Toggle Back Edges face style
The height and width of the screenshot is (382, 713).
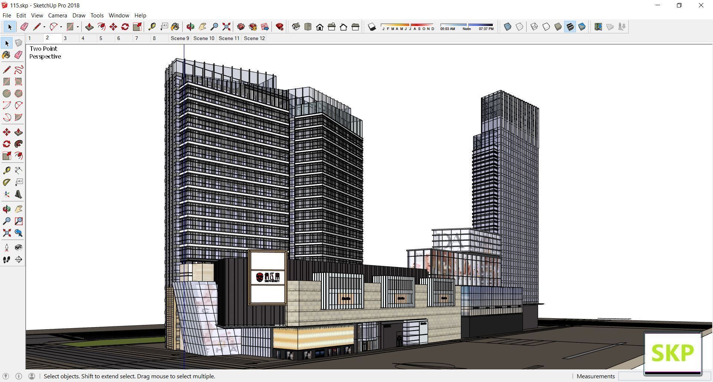[520, 27]
